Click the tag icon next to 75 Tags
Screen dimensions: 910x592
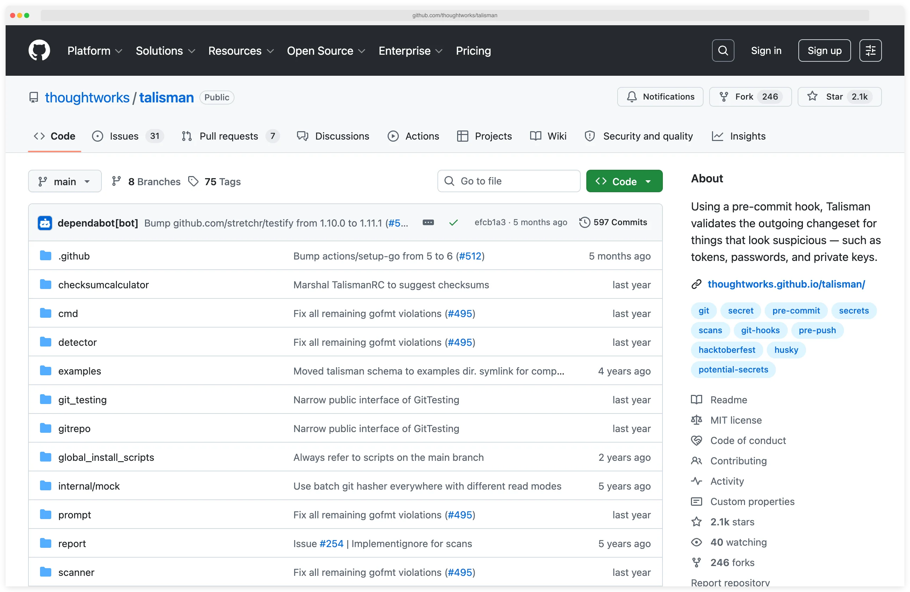pos(193,181)
